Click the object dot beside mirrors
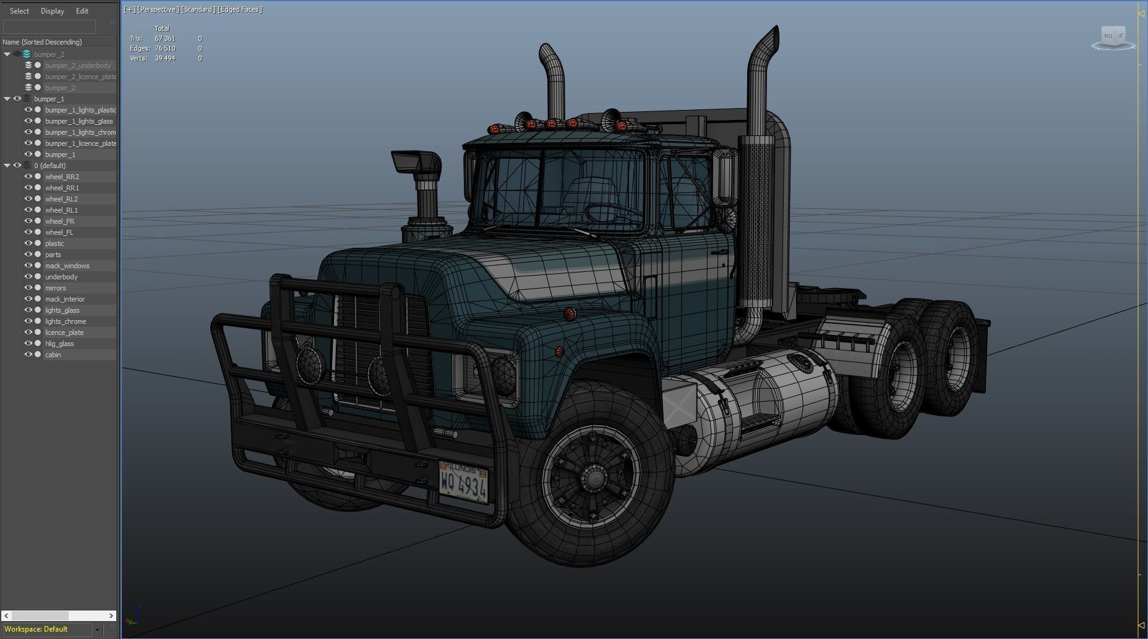1148x639 pixels. point(38,288)
